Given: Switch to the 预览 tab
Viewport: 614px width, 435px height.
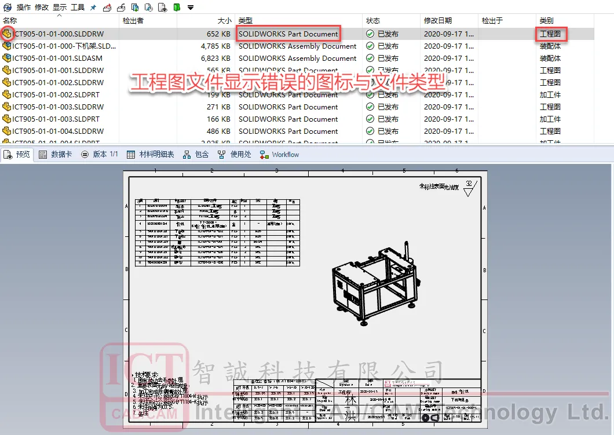Looking at the screenshot, I should click(x=17, y=155).
